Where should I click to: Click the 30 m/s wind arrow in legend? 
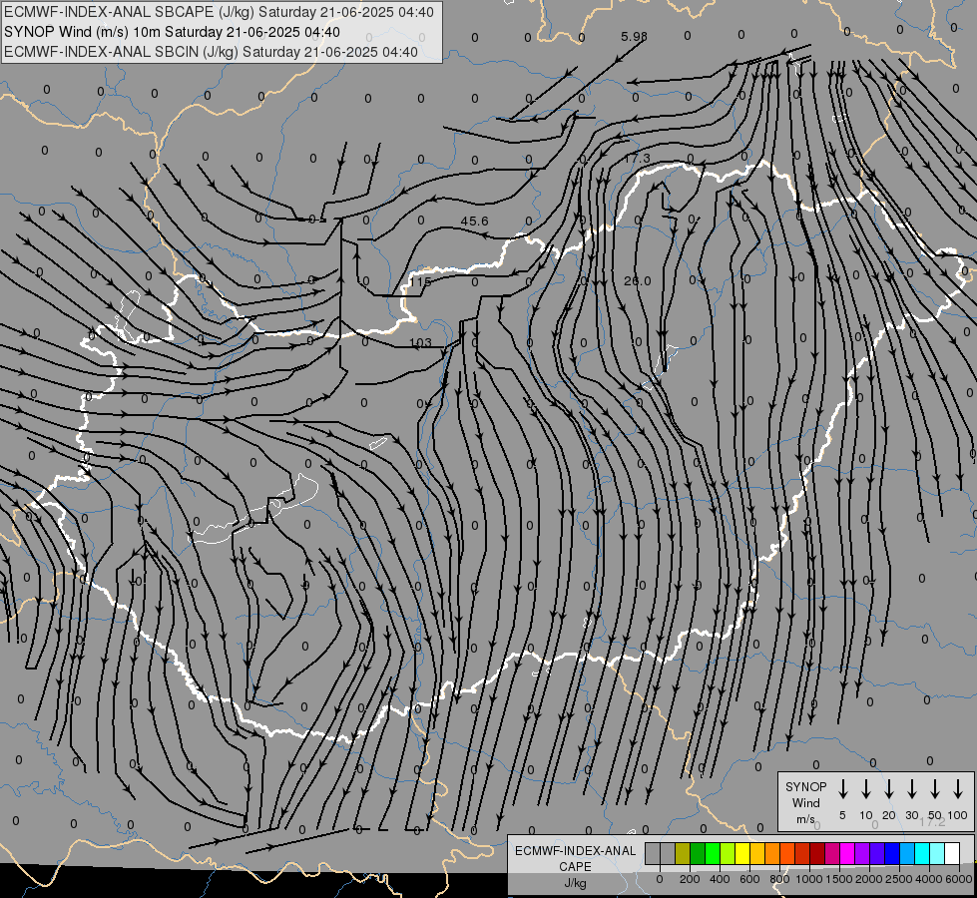point(911,789)
